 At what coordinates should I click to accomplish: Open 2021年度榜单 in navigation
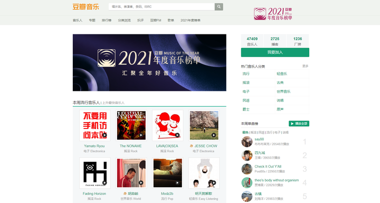(x=191, y=21)
